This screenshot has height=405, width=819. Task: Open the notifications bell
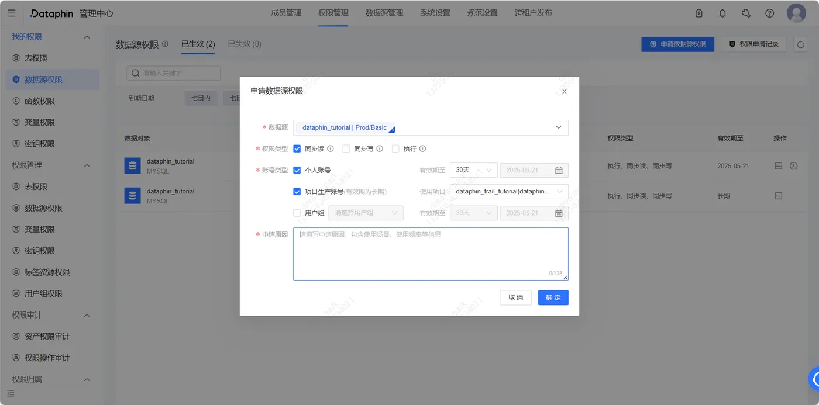tap(722, 13)
